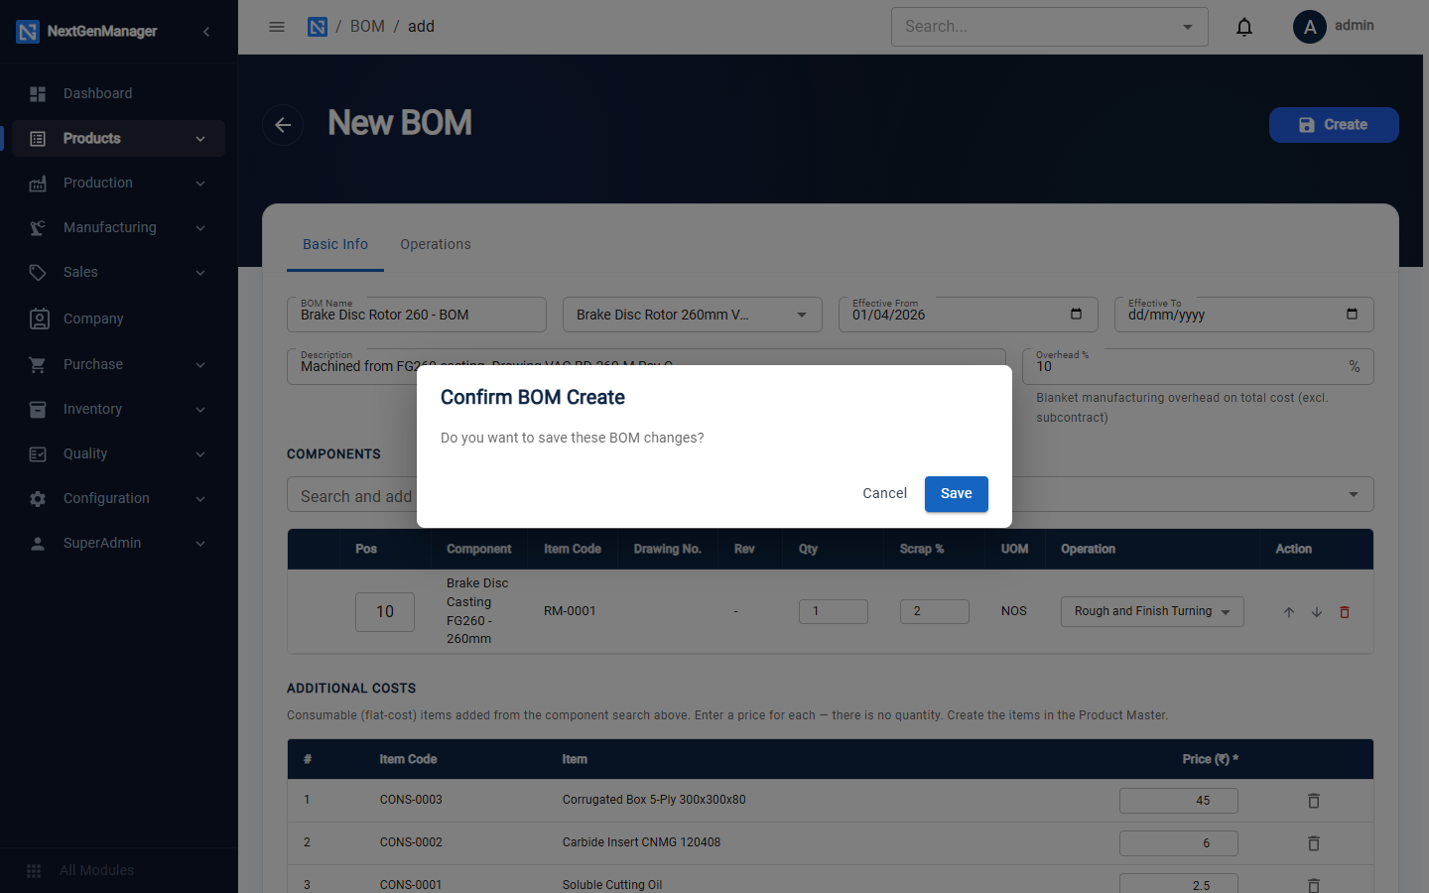Open the Effective To calendar picker
Screen dimensions: 1429x893
(1352, 315)
